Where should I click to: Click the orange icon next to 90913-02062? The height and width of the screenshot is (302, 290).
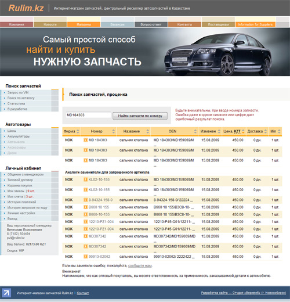(85, 257)
